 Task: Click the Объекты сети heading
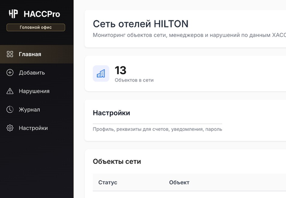(x=117, y=162)
